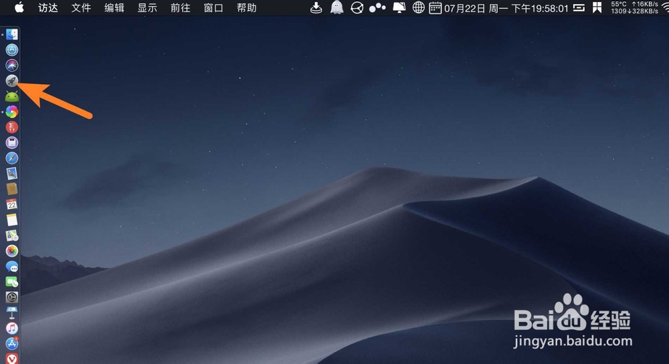This screenshot has width=669, height=364.
Task: Click the three-dots menu bar icon
Action: pyautogui.click(x=377, y=7)
